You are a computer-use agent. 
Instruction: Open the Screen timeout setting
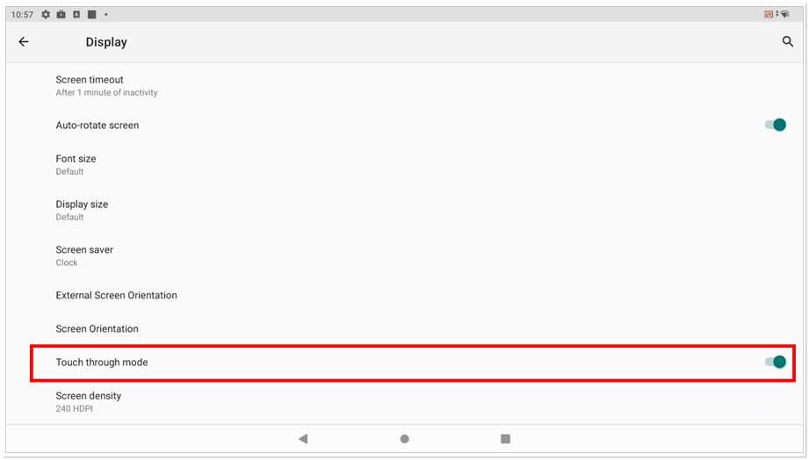tap(404, 86)
